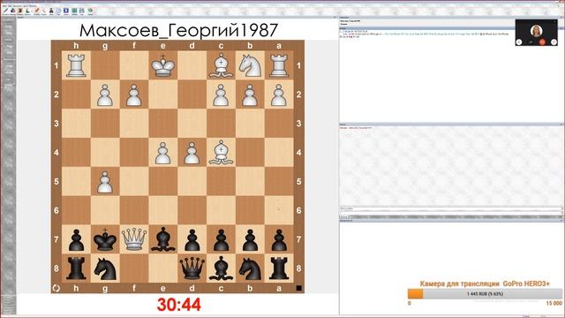Click the empty f8 square
This screenshot has width=565, height=318.
click(134, 269)
